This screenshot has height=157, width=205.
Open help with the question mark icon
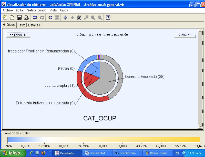[x=108, y=17]
